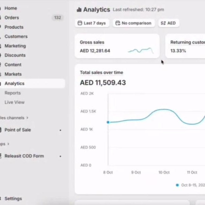
Task: Open the No comparison dropdown
Action: coord(134,23)
